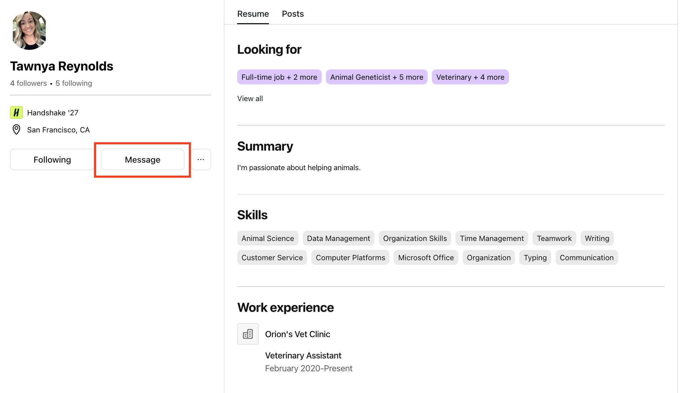
Task: Select the Organization Skills chip
Action: point(415,238)
